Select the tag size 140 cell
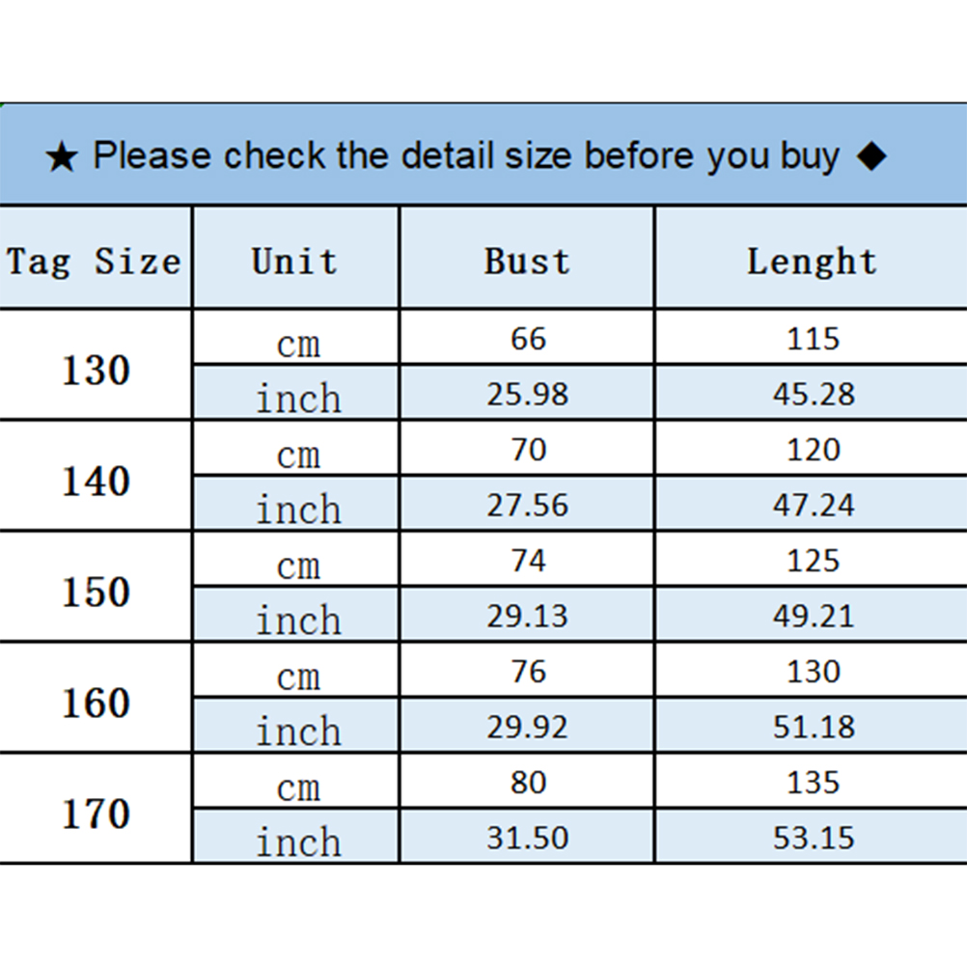The height and width of the screenshot is (967, 967). point(96,481)
